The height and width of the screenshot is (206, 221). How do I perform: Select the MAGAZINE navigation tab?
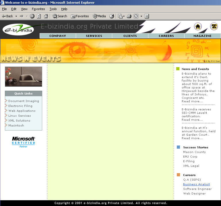tap(202, 36)
